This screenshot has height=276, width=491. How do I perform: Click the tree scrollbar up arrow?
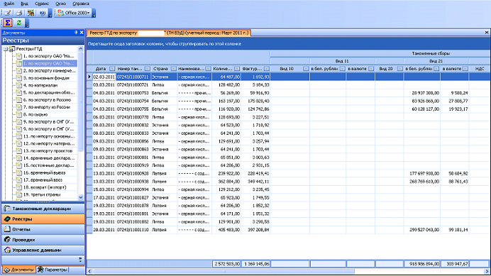[81, 49]
